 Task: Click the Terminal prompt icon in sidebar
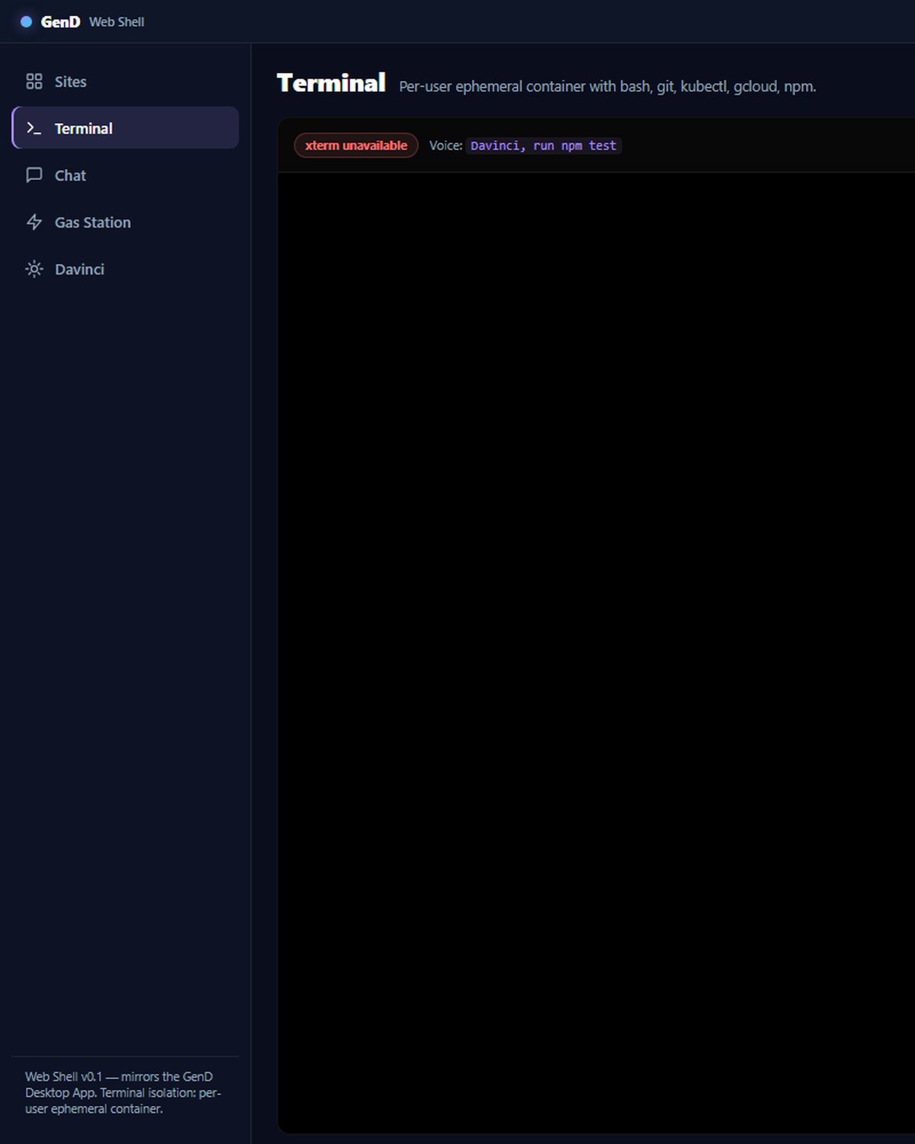click(x=34, y=128)
